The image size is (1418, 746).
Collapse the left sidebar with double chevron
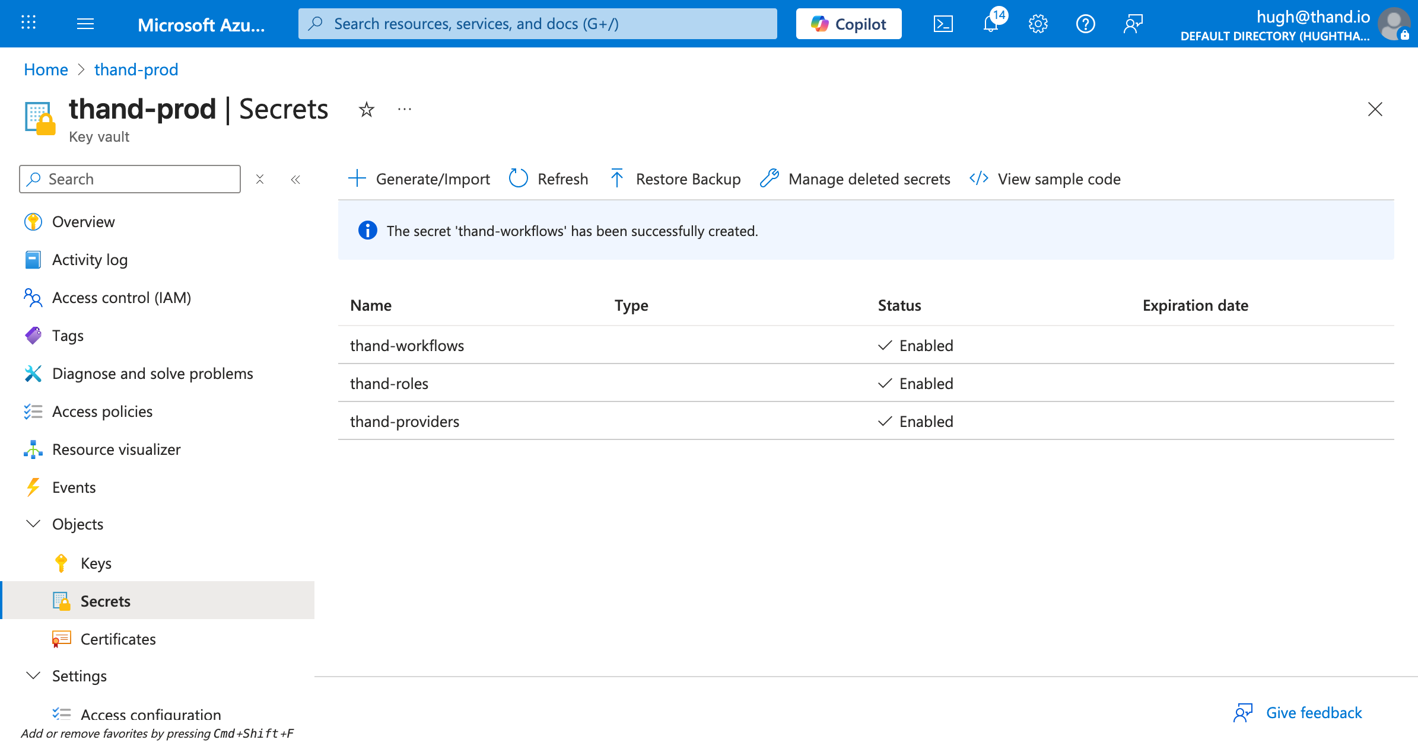point(295,179)
